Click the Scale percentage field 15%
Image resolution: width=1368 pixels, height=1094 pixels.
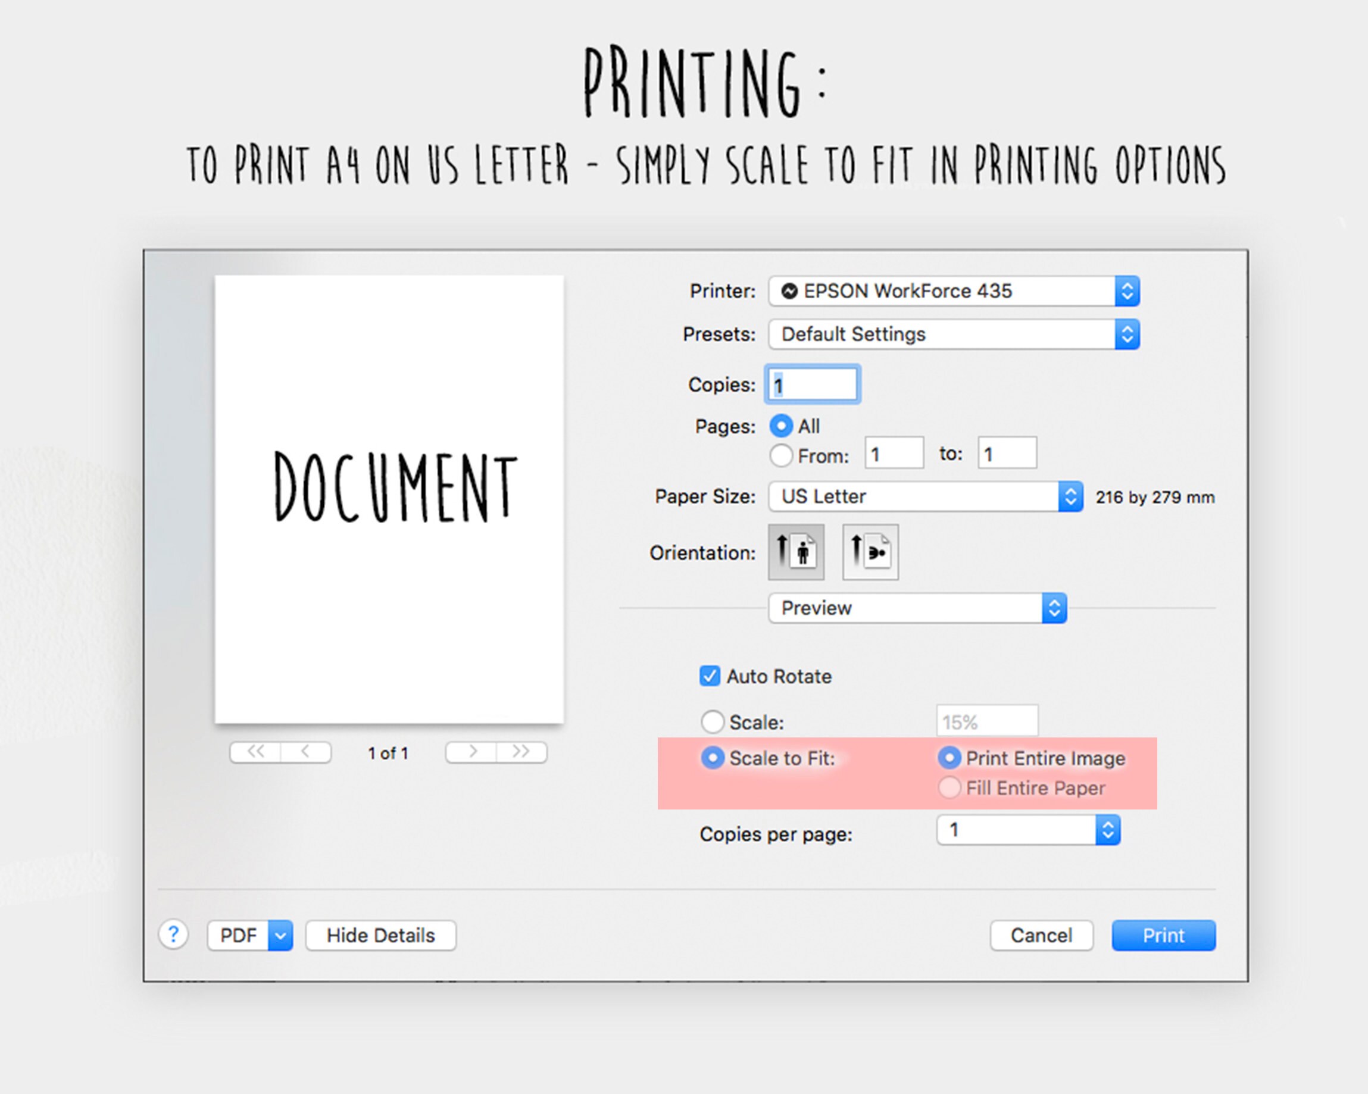(x=987, y=721)
